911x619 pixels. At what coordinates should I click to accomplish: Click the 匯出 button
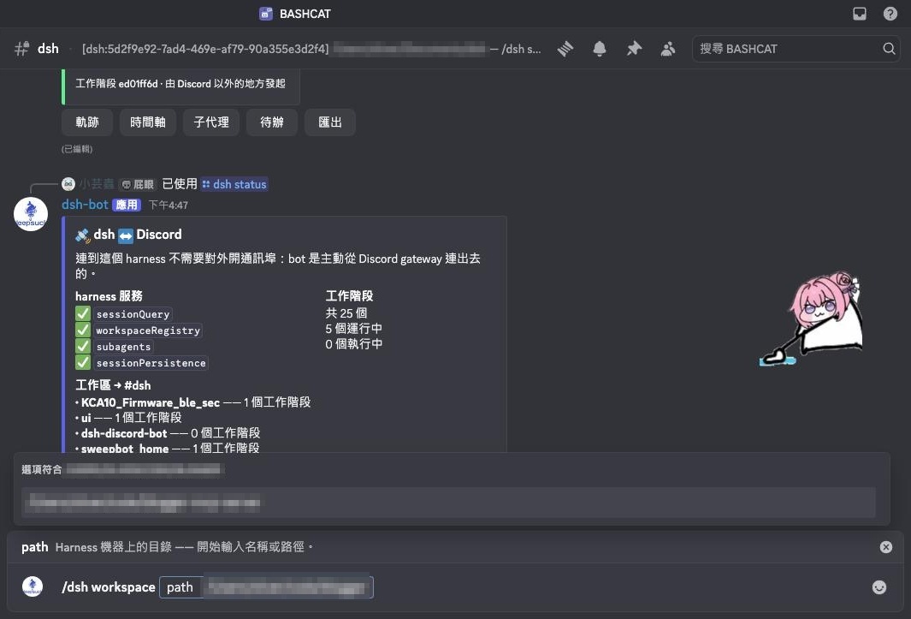click(x=330, y=122)
